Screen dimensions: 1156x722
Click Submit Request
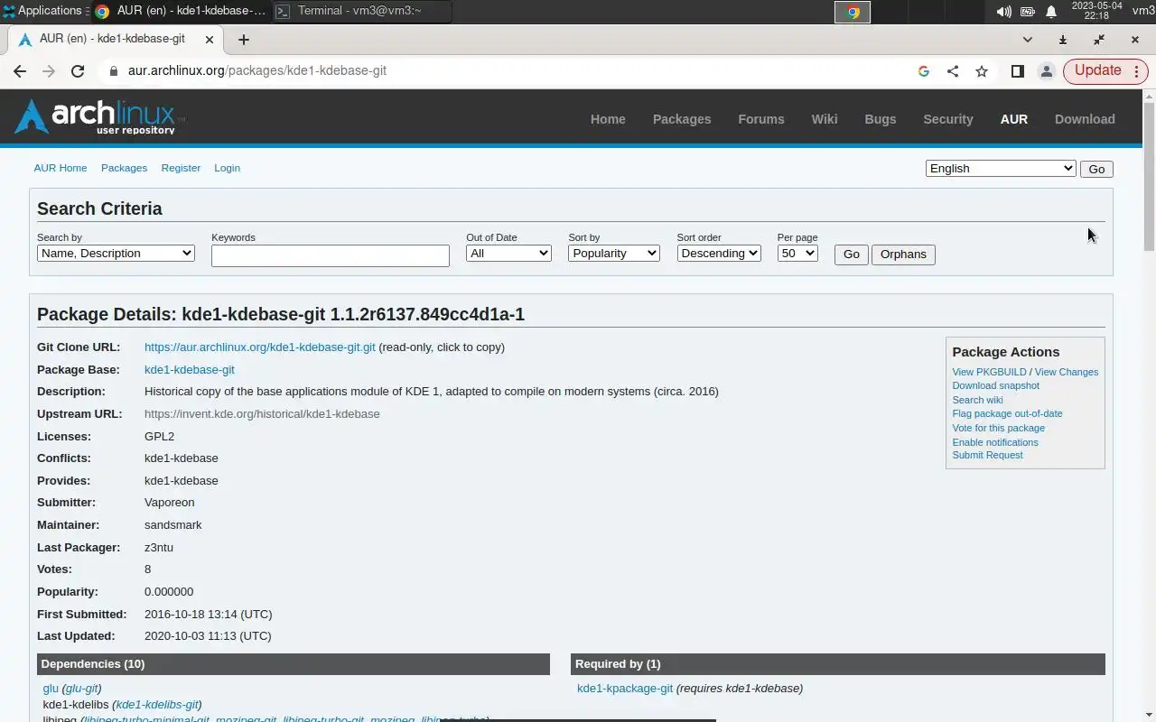[x=987, y=455]
